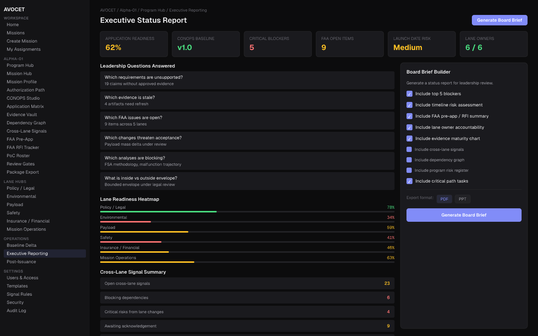Toggle Include evidence maturity chart checkbox
The width and height of the screenshot is (538, 336).
(x=409, y=139)
